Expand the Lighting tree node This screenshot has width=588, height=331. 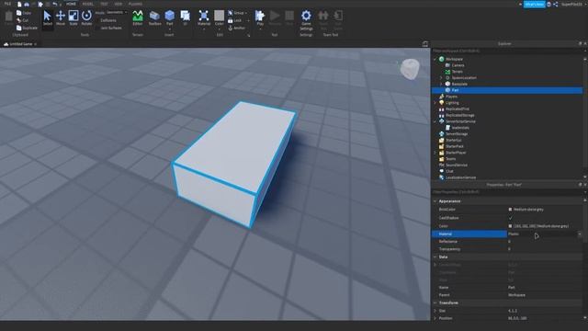pos(435,103)
